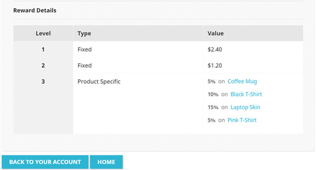
Task: Select the $2.40 value cell
Action: point(253,49)
